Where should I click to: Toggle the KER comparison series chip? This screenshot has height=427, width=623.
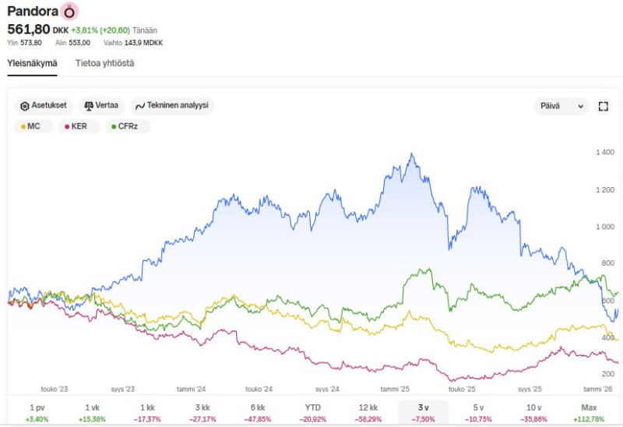click(75, 125)
